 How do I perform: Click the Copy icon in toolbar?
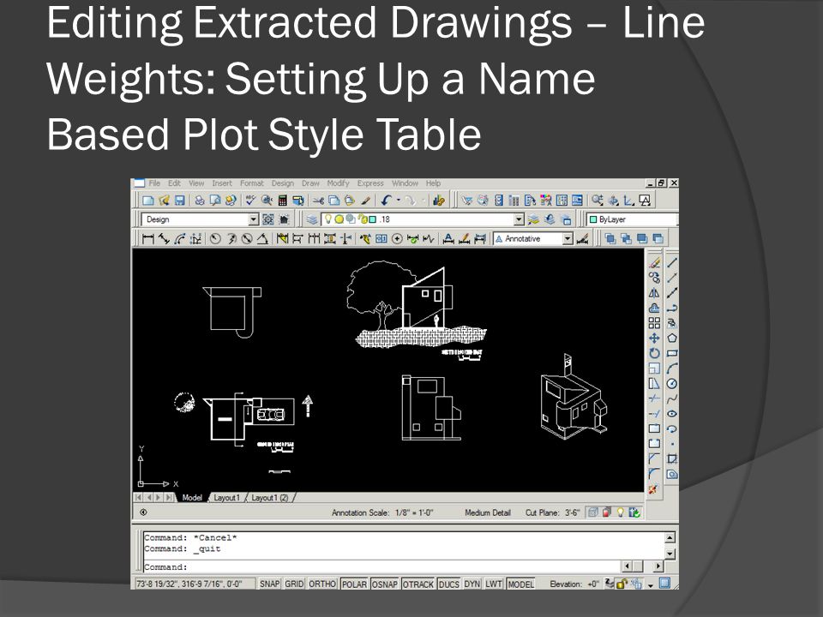tap(333, 201)
